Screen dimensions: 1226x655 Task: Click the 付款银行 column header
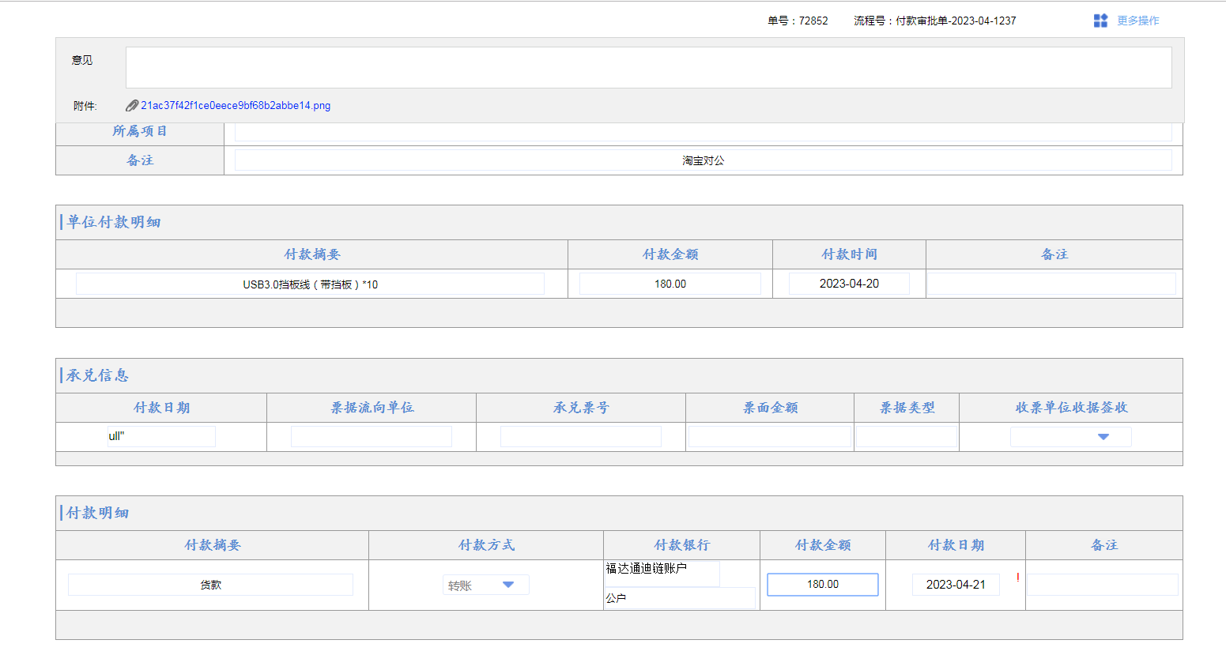pos(681,545)
